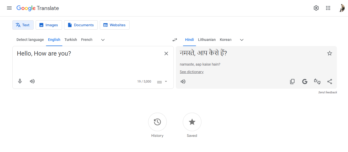The height and width of the screenshot is (152, 348).
Task: Share the translation
Action: (x=330, y=81)
